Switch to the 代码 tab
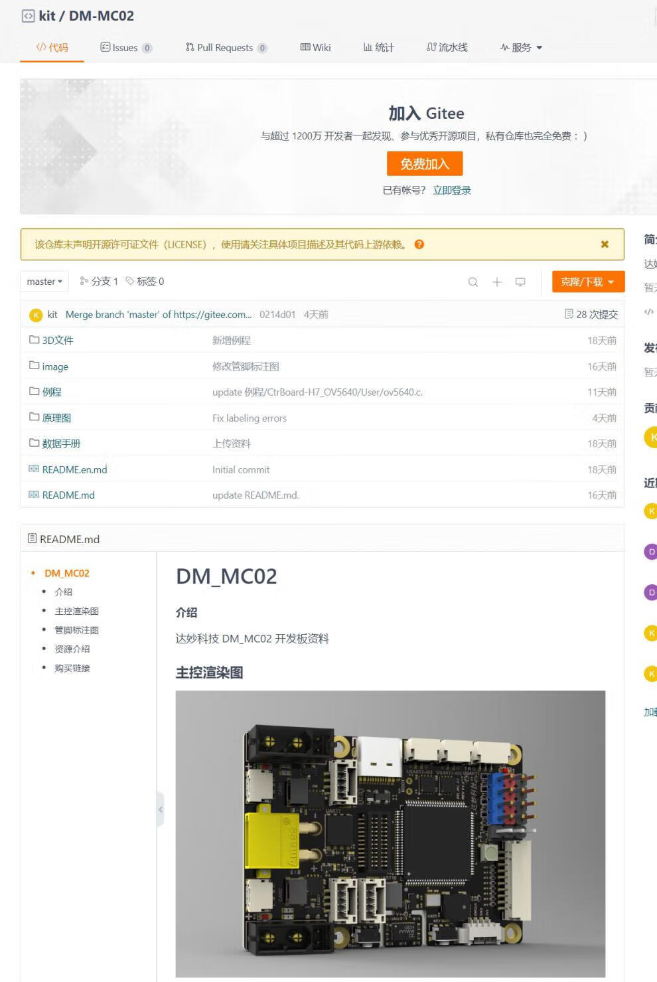Viewport: 657px width, 982px height. pos(52,47)
